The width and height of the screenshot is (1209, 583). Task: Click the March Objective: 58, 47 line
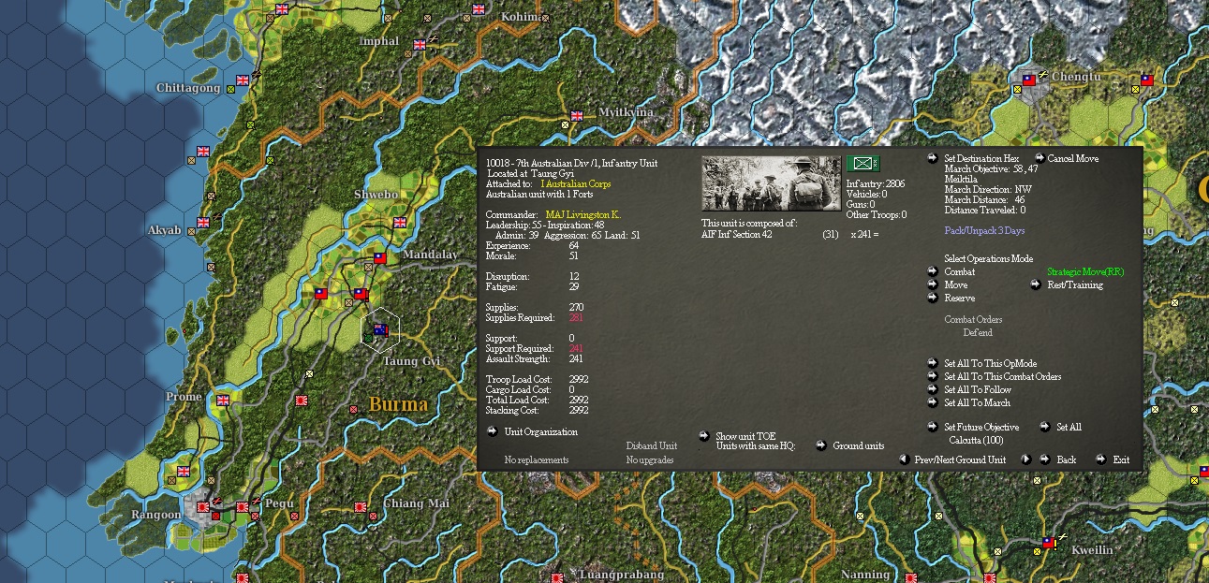click(991, 168)
